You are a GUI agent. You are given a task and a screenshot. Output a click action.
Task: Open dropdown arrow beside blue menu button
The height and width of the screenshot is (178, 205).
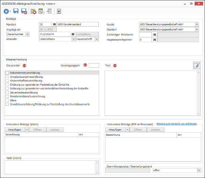pyautogui.click(x=10, y=11)
